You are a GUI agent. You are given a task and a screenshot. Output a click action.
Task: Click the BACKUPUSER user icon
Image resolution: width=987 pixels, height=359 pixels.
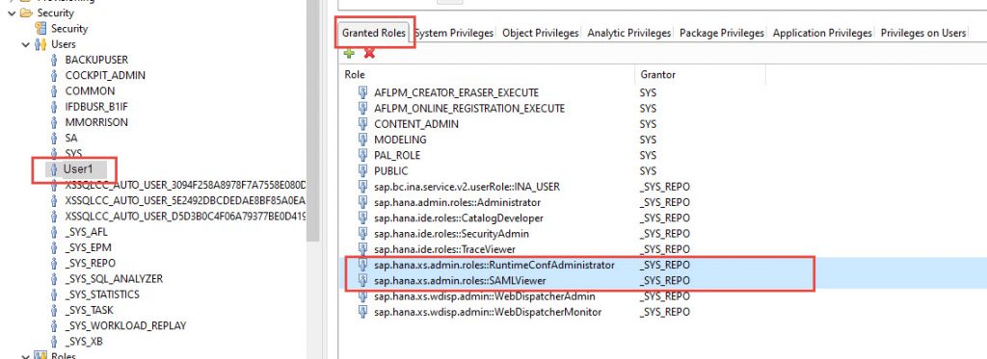[x=54, y=60]
